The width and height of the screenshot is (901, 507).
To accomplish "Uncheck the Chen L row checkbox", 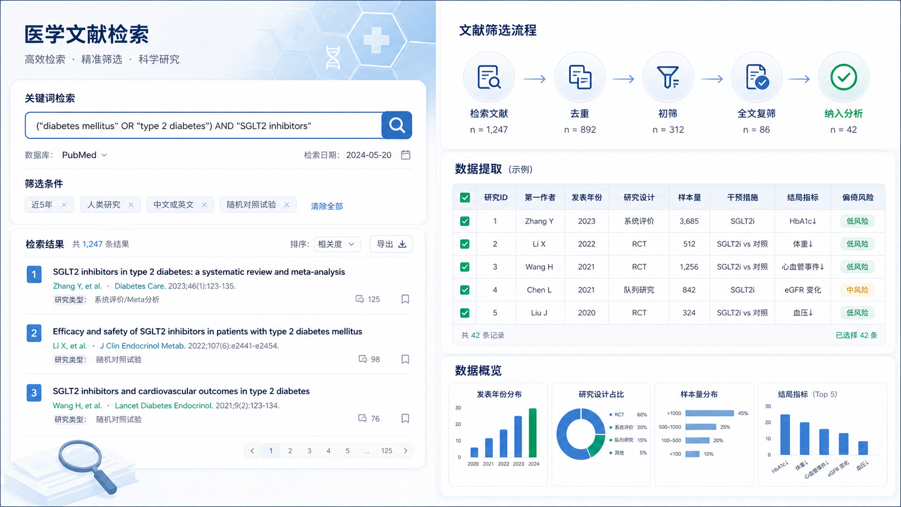I will pos(465,290).
